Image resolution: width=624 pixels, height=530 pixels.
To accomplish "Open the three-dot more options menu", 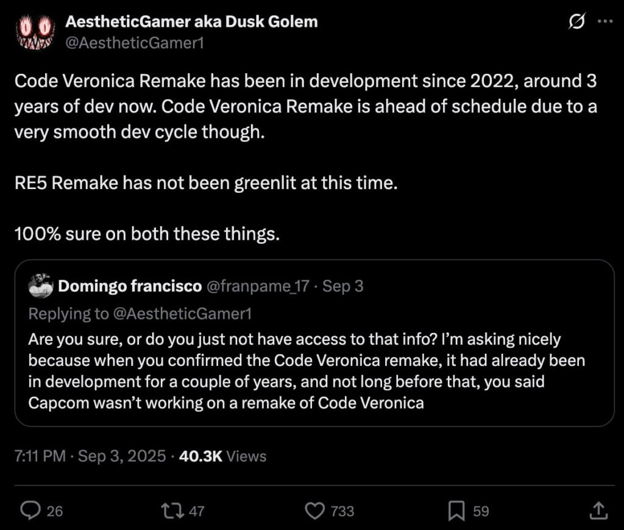I will coord(605,21).
